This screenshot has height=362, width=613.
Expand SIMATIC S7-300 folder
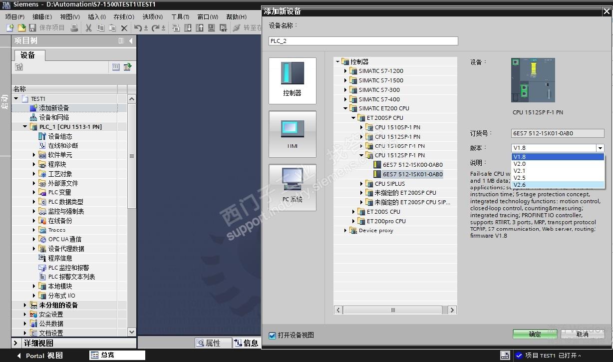(x=345, y=90)
